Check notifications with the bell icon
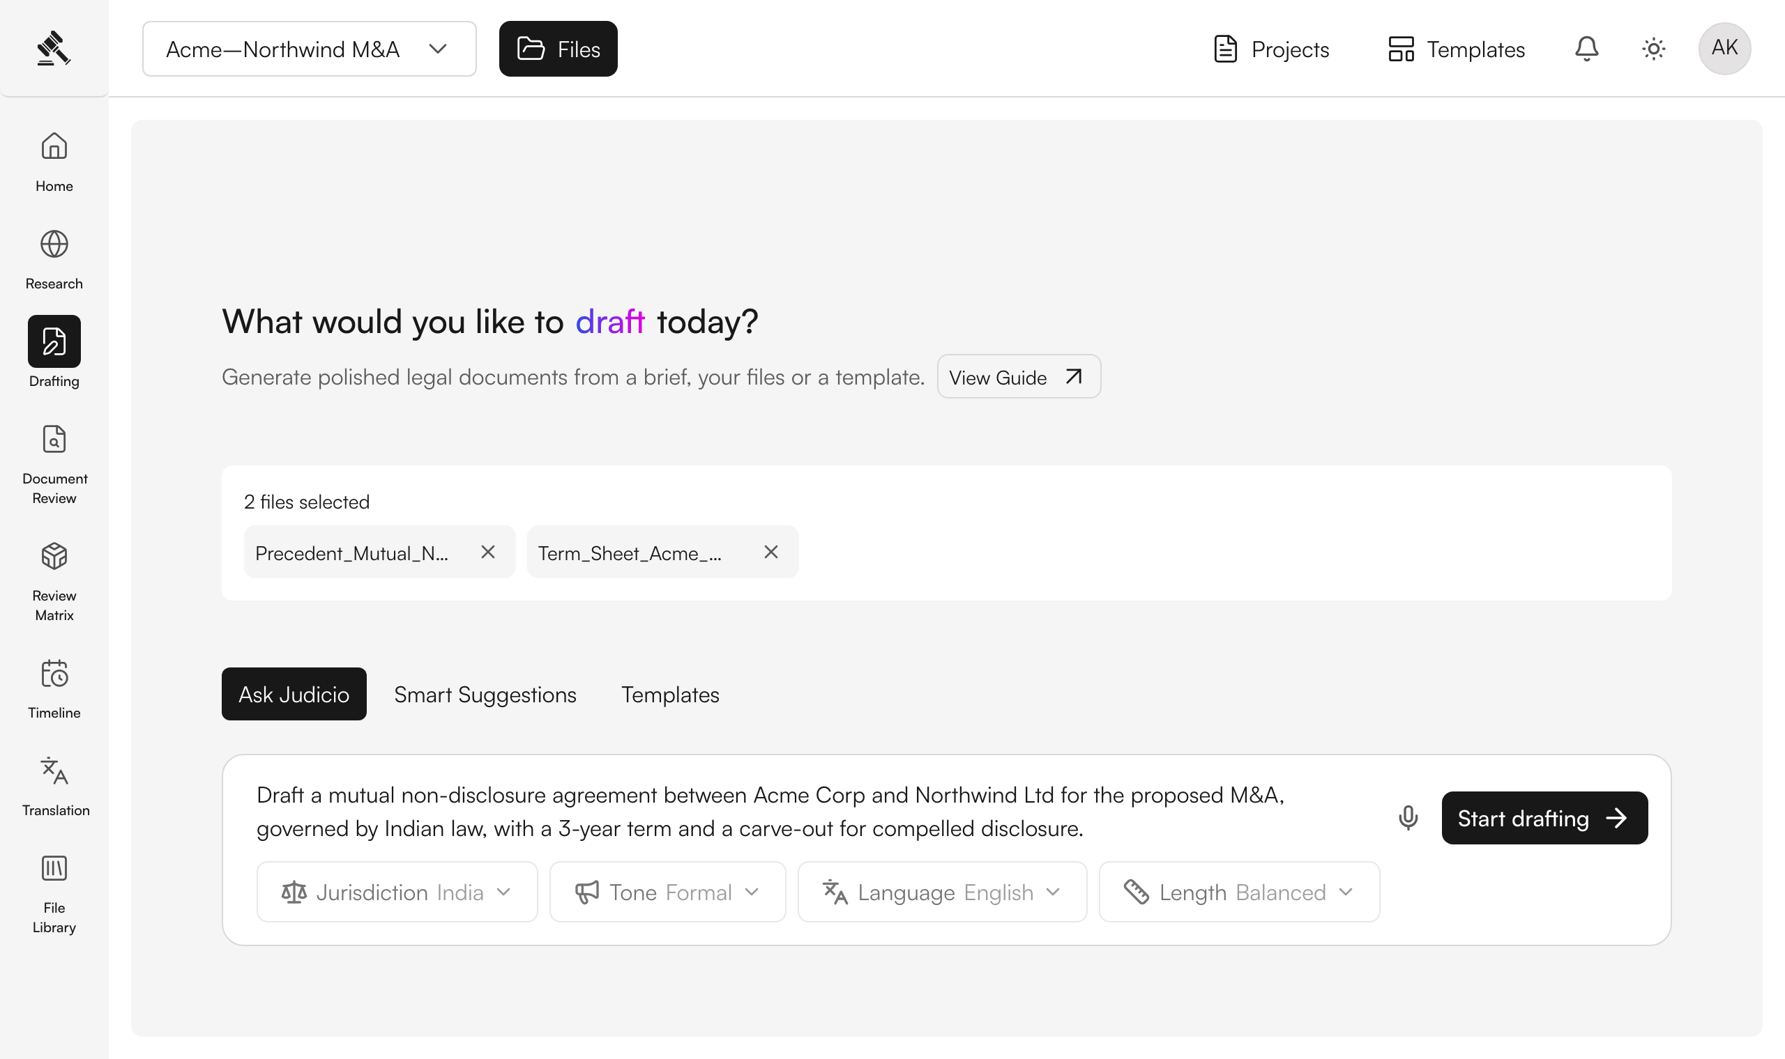This screenshot has height=1059, width=1785. [1586, 49]
